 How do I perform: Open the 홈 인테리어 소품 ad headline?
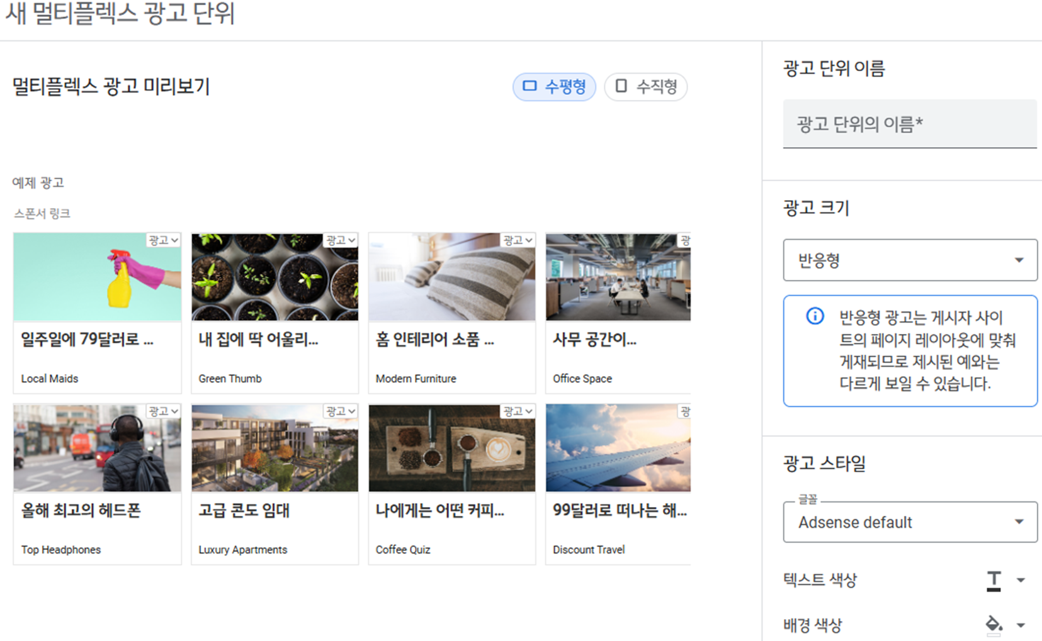[434, 340]
